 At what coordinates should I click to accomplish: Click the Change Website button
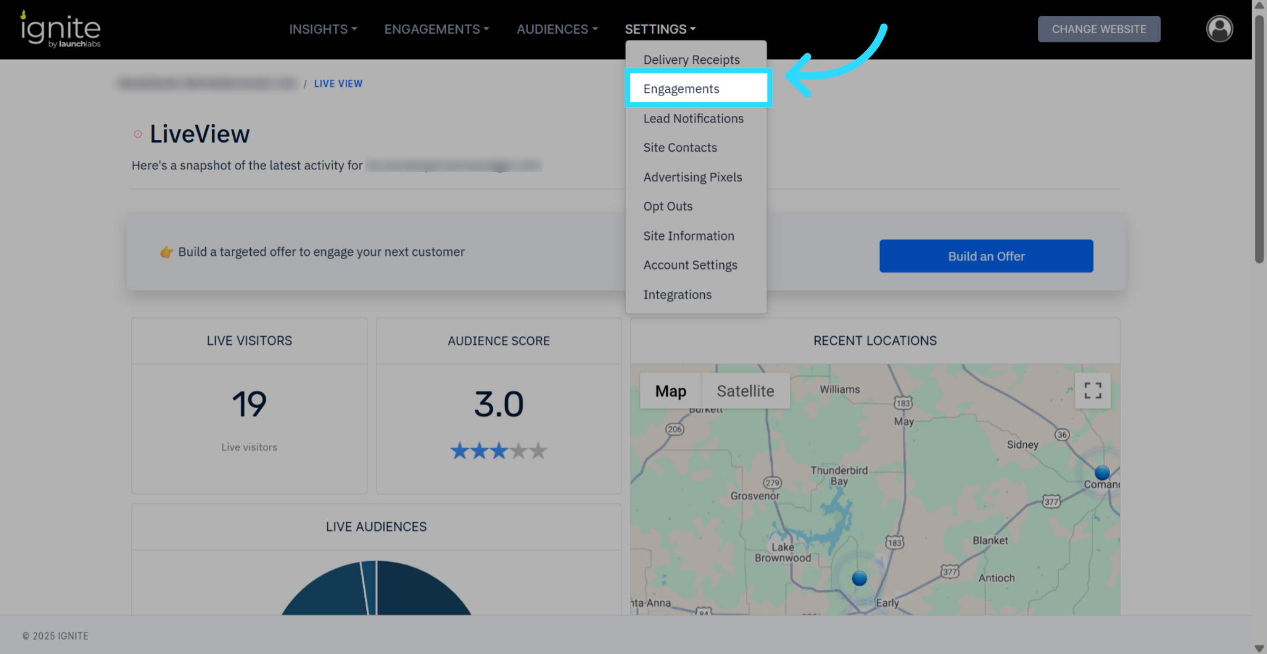tap(1099, 29)
